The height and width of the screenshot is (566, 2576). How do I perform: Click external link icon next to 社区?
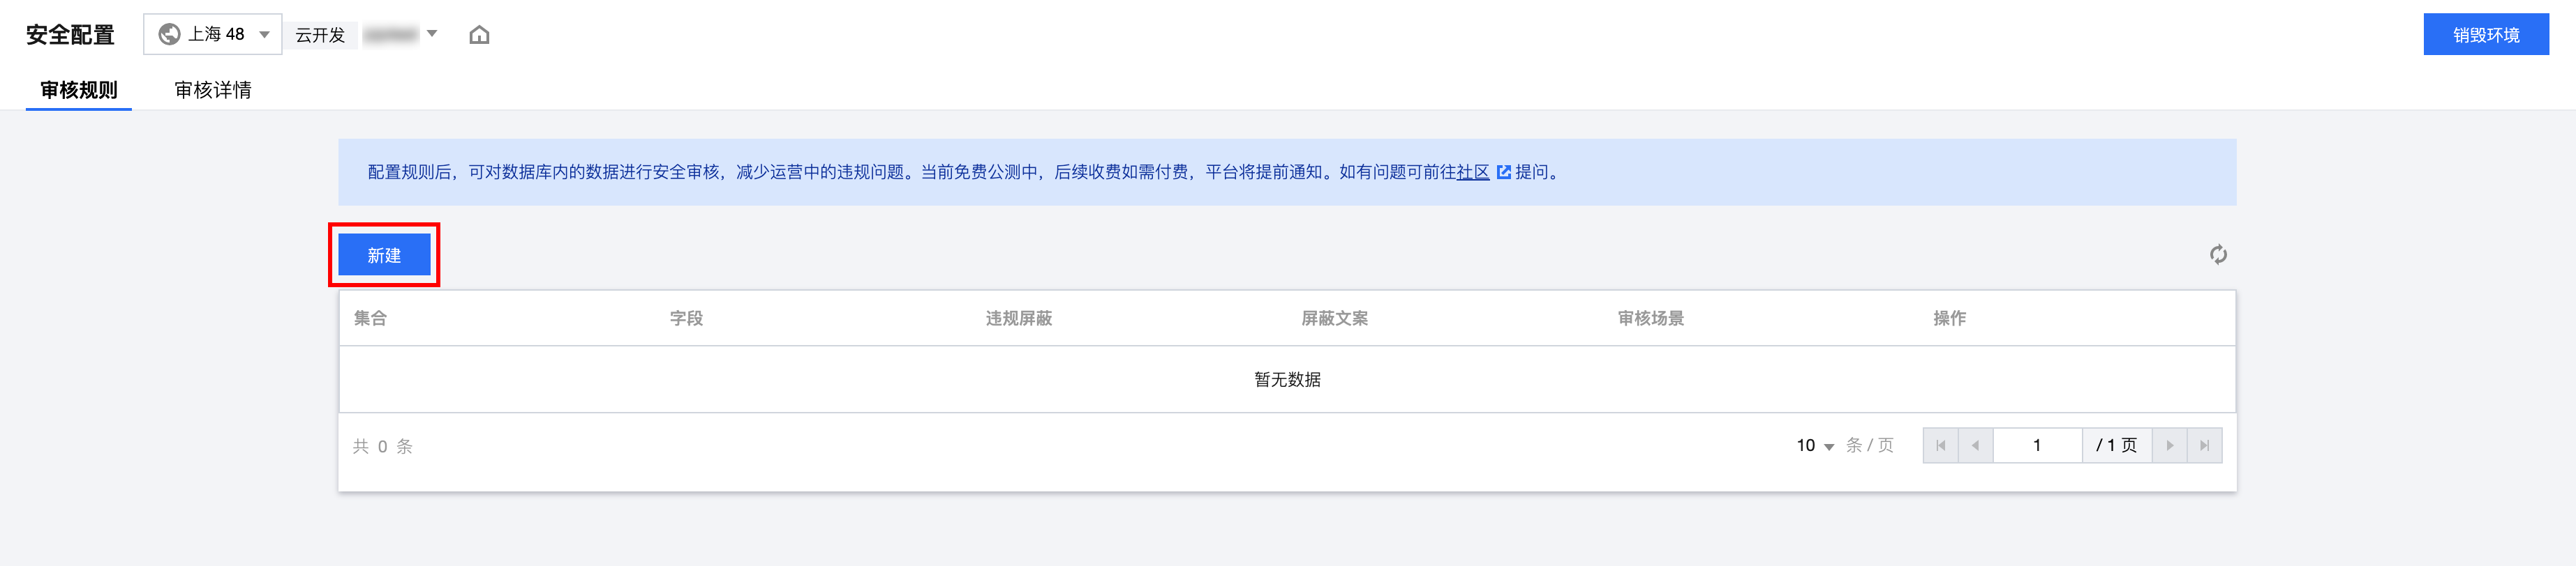1503,173
